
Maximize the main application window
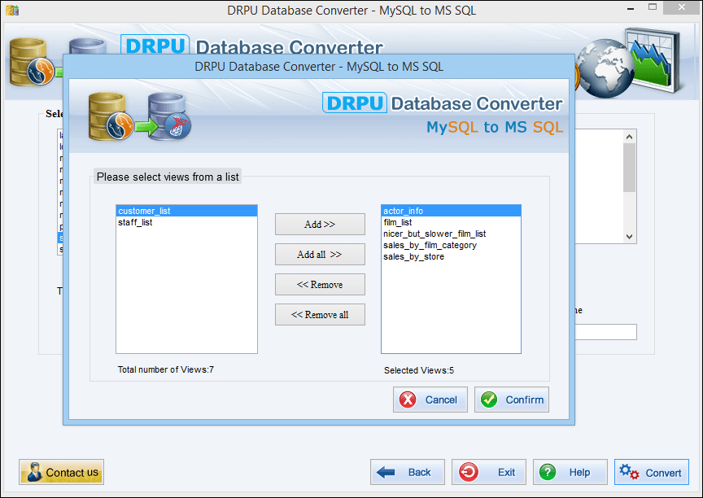point(653,7)
